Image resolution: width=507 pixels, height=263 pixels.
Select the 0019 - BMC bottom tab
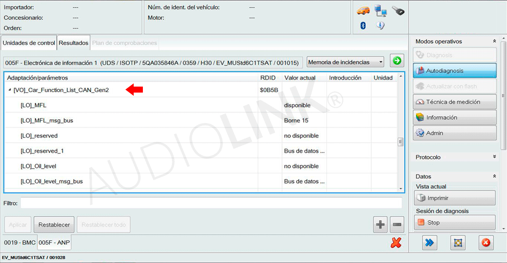[19, 242]
